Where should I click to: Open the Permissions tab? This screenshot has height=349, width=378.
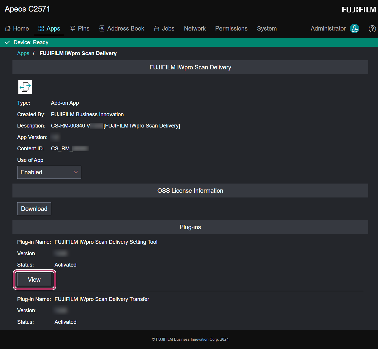point(231,28)
